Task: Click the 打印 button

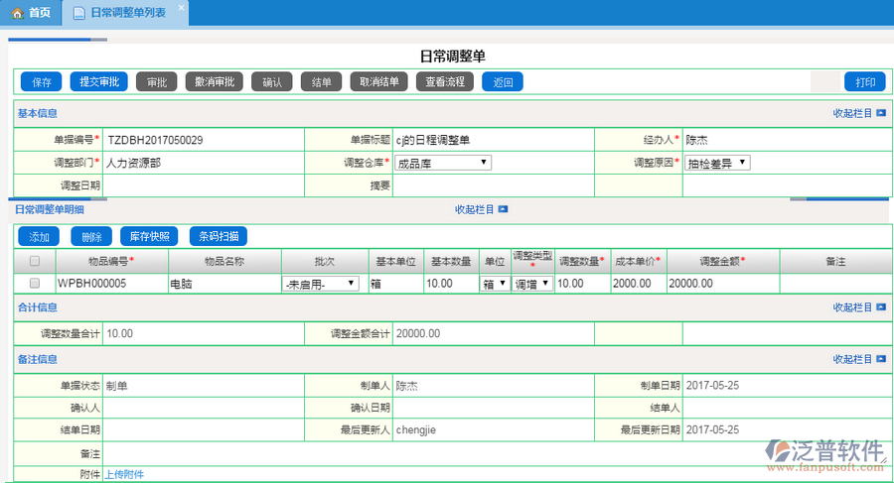Action: [864, 82]
